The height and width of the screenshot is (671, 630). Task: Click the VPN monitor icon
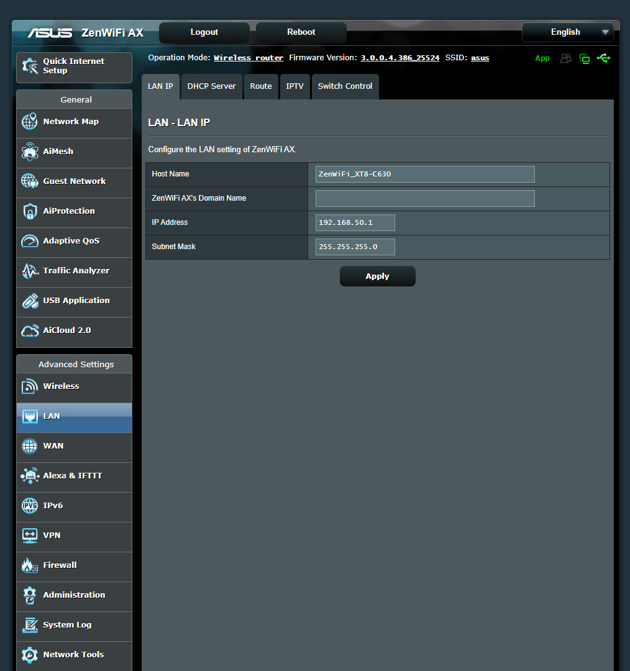(30, 536)
